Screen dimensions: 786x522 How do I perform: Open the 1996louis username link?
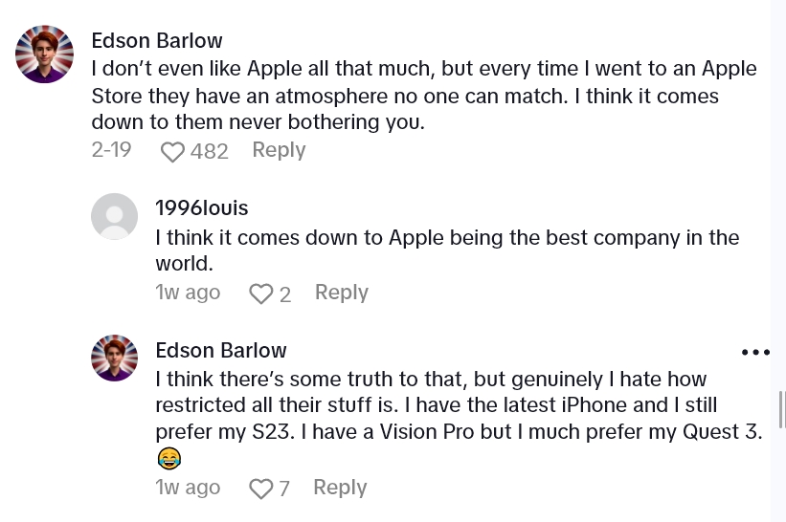coord(201,207)
